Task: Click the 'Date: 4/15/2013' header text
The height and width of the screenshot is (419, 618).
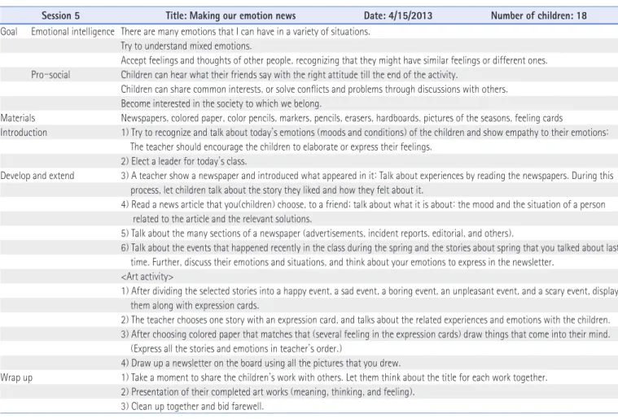Action: [398, 15]
